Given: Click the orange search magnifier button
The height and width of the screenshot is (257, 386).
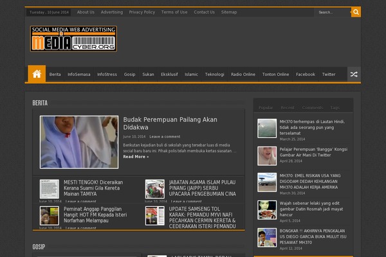Looking at the screenshot, I should click(x=356, y=12).
